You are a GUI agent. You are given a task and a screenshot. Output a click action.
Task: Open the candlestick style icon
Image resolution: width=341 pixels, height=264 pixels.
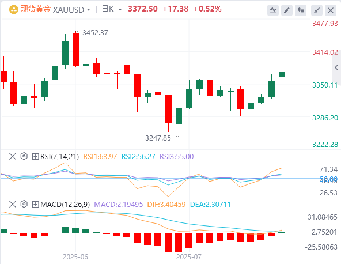pyautogui.click(x=301, y=10)
